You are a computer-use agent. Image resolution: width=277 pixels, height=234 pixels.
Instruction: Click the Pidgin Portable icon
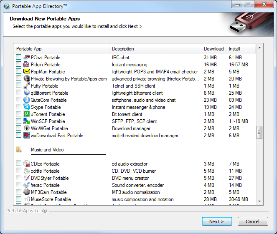click(27, 65)
